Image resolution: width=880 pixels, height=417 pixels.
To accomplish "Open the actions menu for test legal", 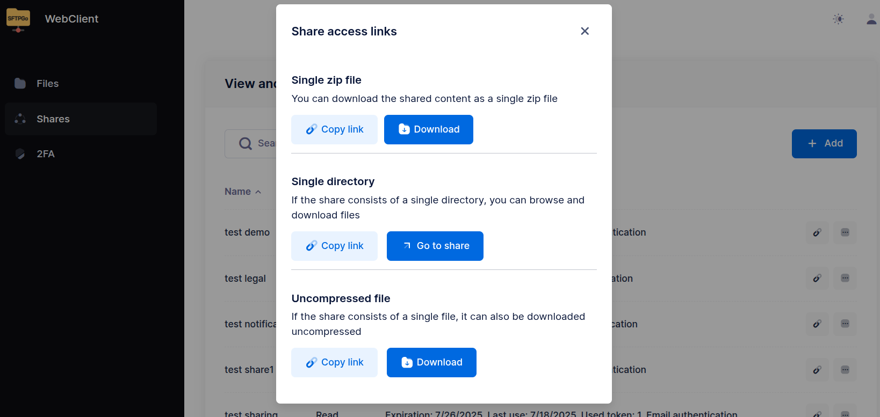I will point(845,278).
